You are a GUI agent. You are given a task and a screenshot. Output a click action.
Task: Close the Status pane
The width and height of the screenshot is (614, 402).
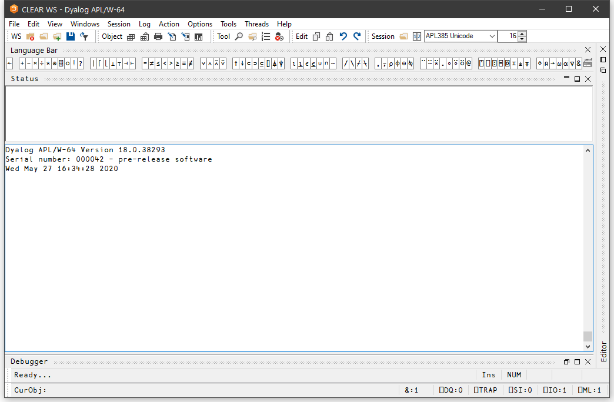click(588, 79)
